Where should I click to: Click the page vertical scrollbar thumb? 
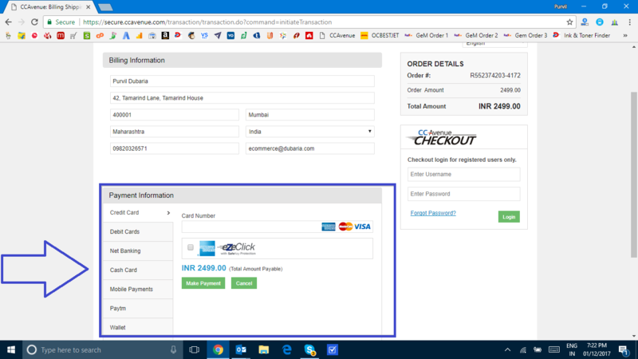pos(634,175)
